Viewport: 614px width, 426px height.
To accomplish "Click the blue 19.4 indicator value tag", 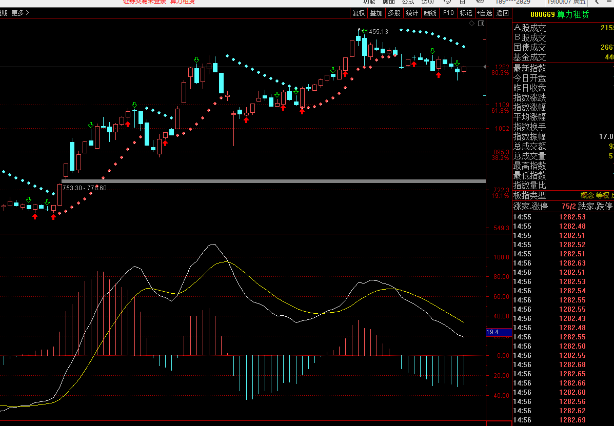I will click(x=499, y=332).
